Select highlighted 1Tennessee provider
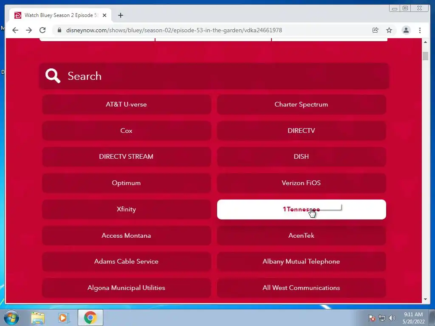The width and height of the screenshot is (435, 326). pyautogui.click(x=301, y=209)
